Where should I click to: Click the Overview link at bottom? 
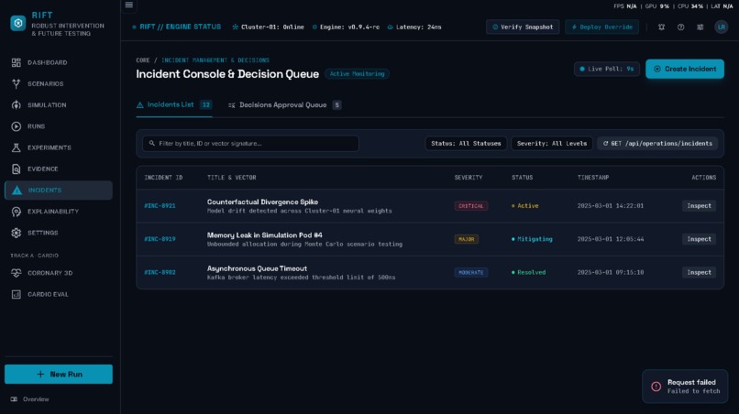tap(36, 399)
